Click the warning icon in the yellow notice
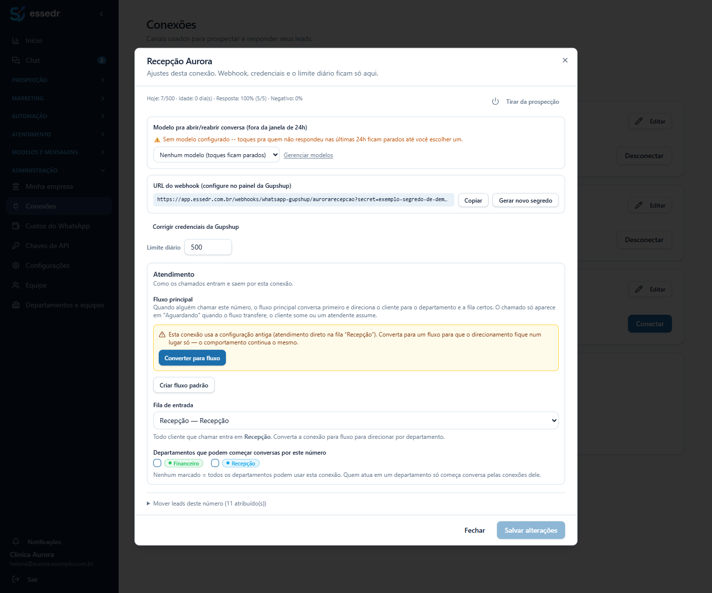Image resolution: width=712 pixels, height=593 pixels. pos(162,335)
